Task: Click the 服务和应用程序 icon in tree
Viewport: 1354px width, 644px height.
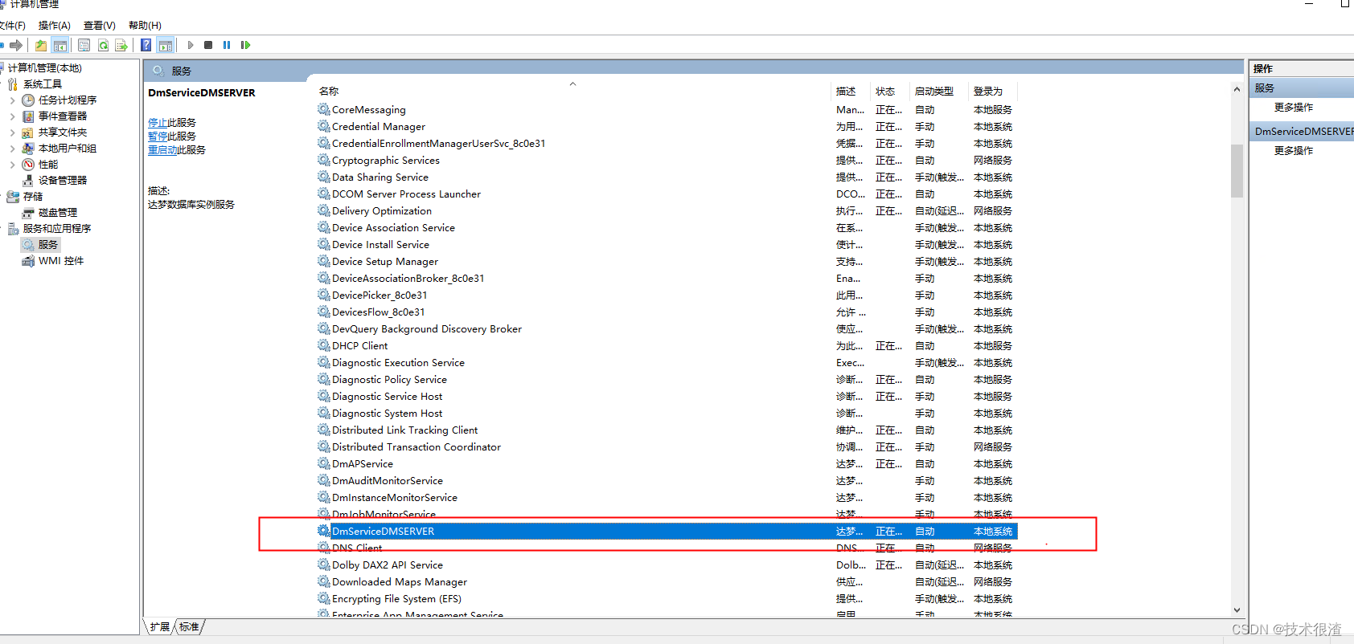Action: pos(13,229)
